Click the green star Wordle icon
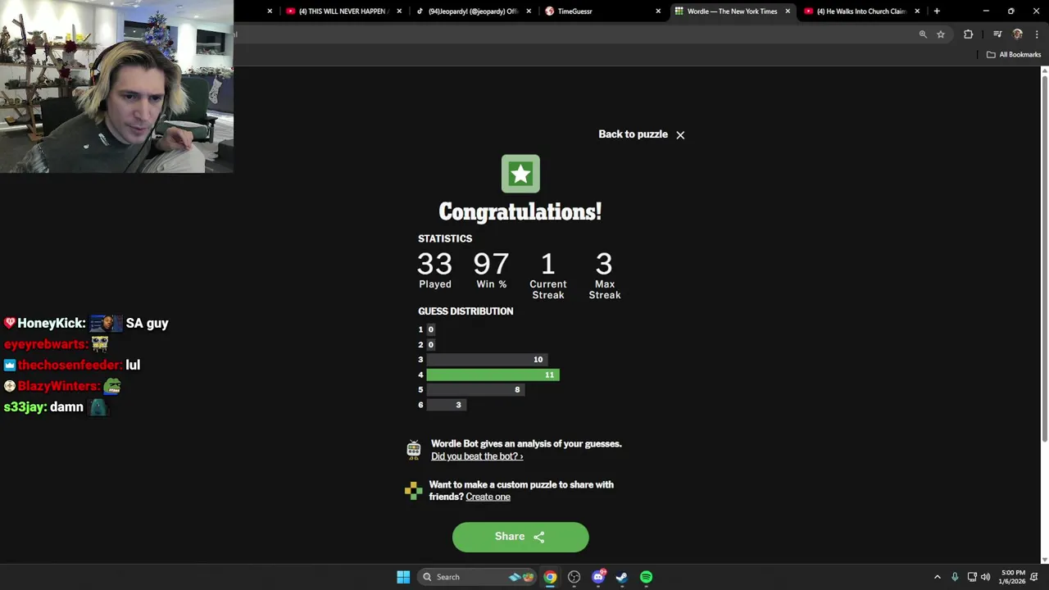 (x=520, y=174)
